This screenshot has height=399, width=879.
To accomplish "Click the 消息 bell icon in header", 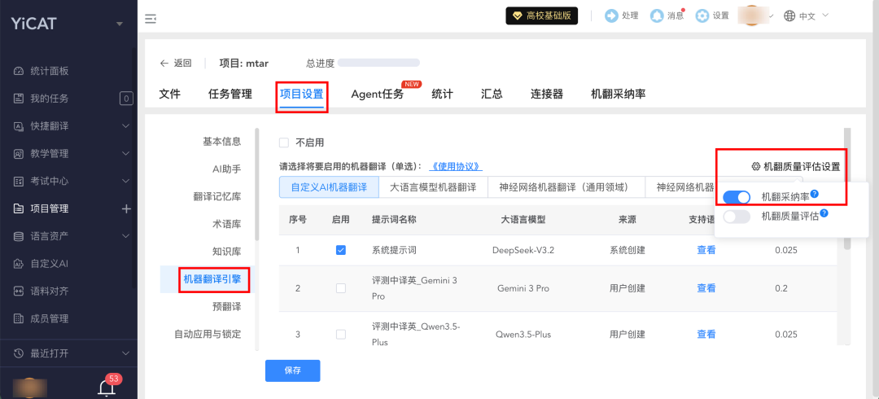I will coord(657,15).
